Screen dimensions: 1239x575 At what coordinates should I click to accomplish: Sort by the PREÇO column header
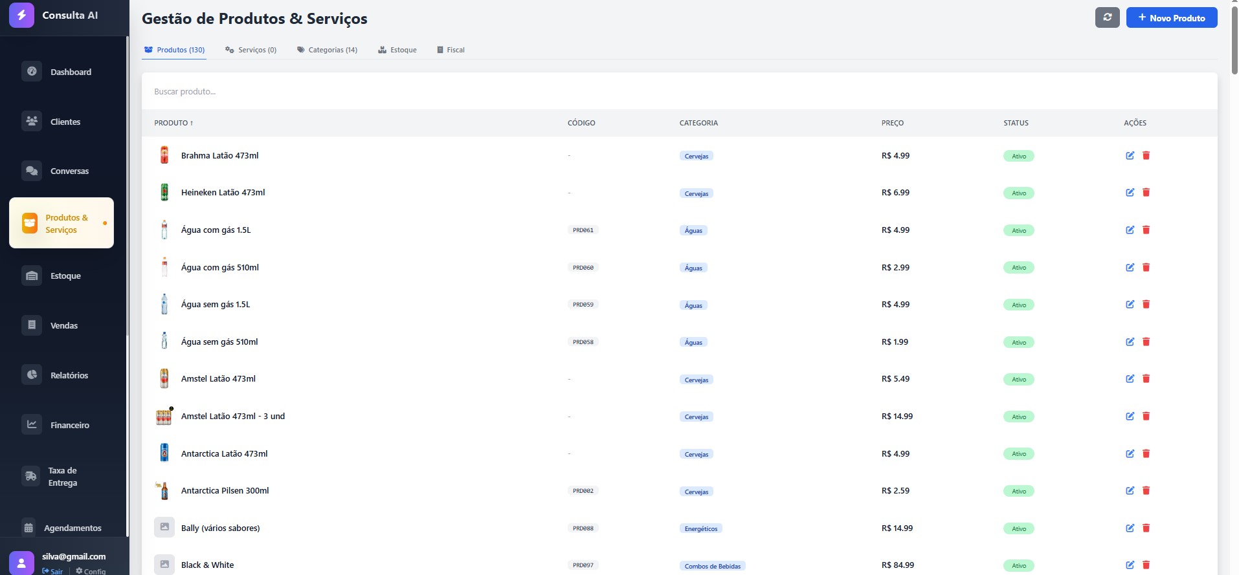pos(892,123)
